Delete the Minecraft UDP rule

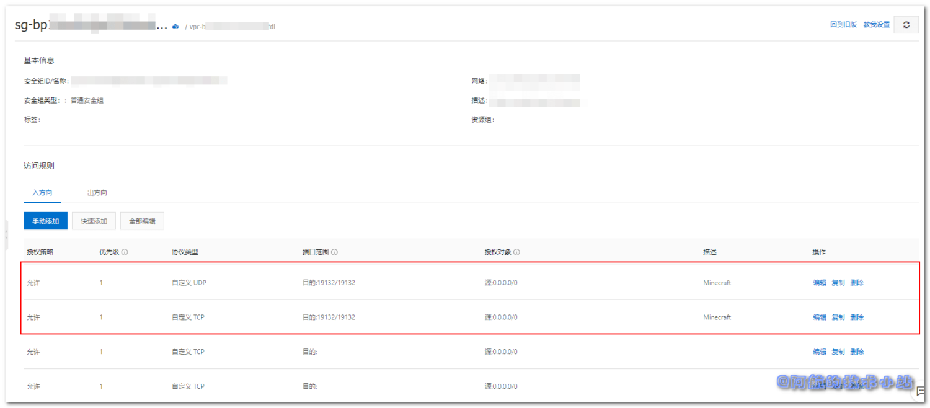point(857,282)
